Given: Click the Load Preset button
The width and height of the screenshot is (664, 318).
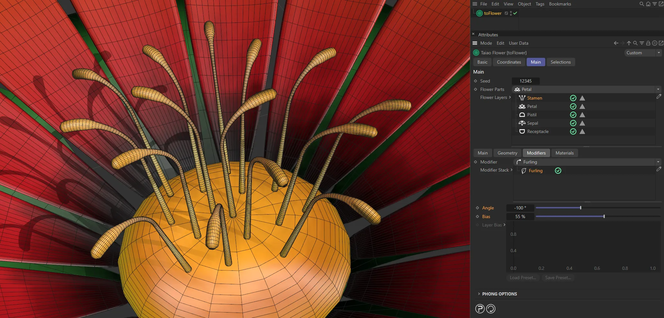Looking at the screenshot, I should [x=523, y=278].
